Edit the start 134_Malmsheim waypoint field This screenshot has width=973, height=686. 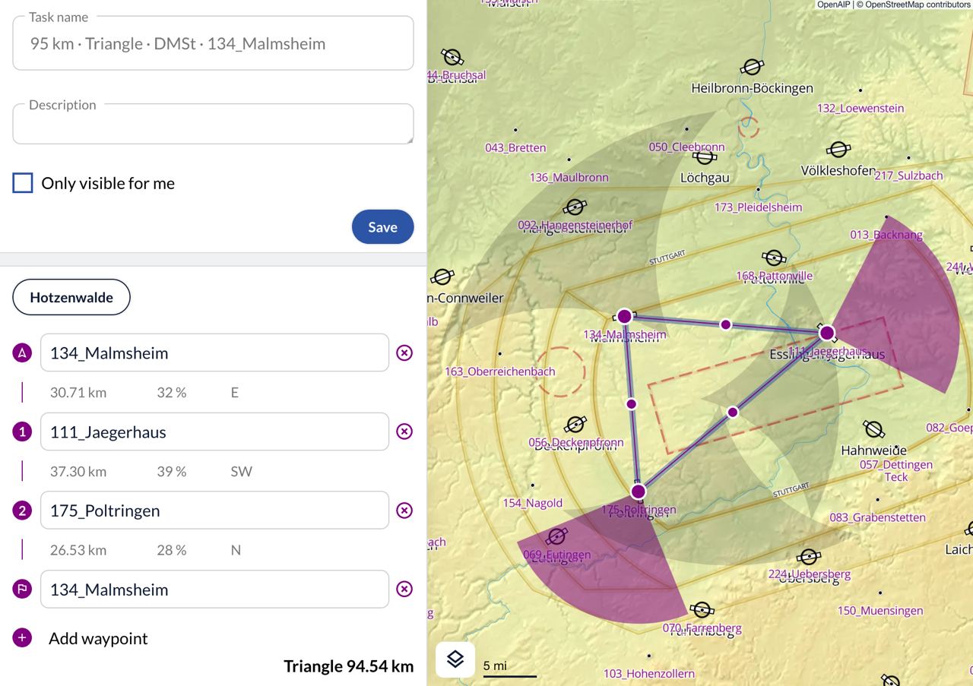(214, 352)
